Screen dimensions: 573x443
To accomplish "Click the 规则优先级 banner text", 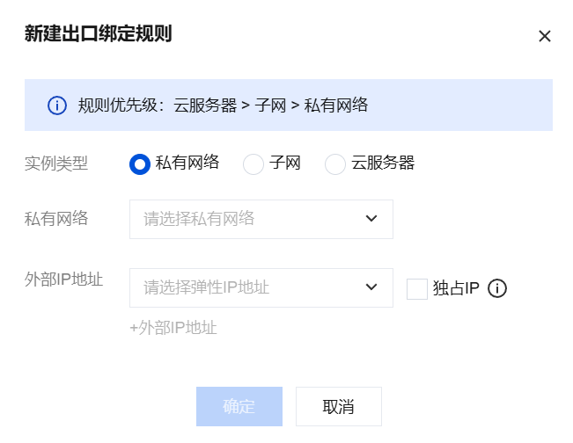I will pos(223,105).
